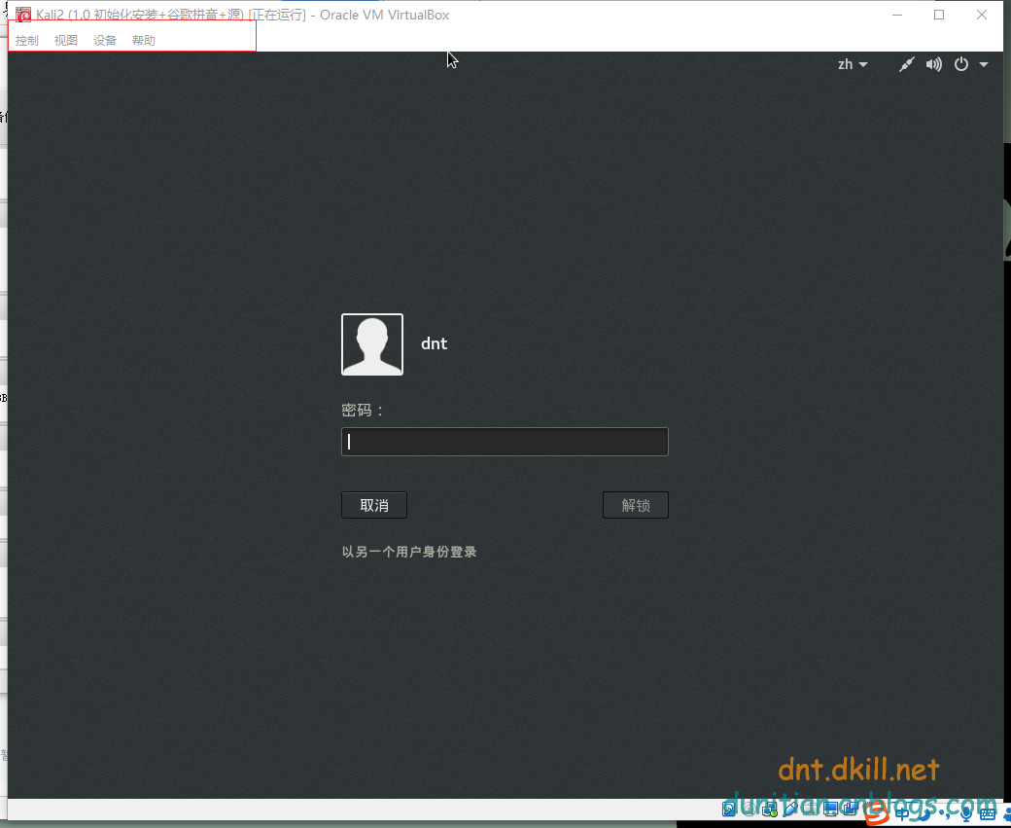The width and height of the screenshot is (1011, 828).
Task: Click the VirtualBox network status icon
Action: point(769,810)
